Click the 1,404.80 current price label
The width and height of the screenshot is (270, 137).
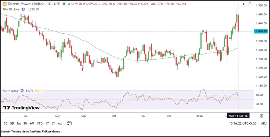click(261, 31)
